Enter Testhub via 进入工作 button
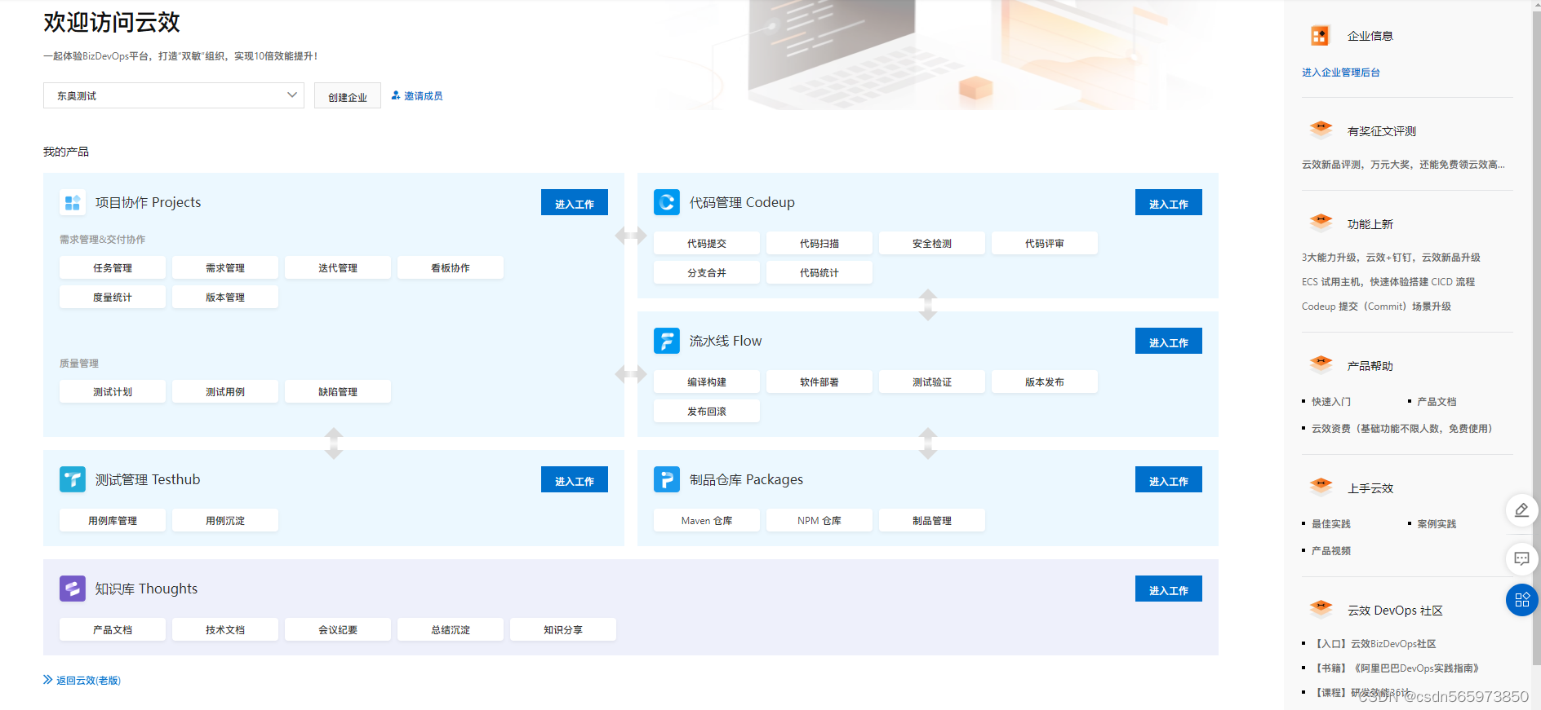The width and height of the screenshot is (1541, 710). (x=575, y=479)
